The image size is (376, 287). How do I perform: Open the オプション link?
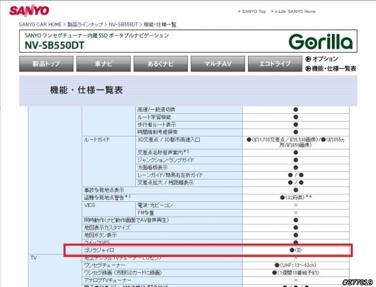[325, 59]
